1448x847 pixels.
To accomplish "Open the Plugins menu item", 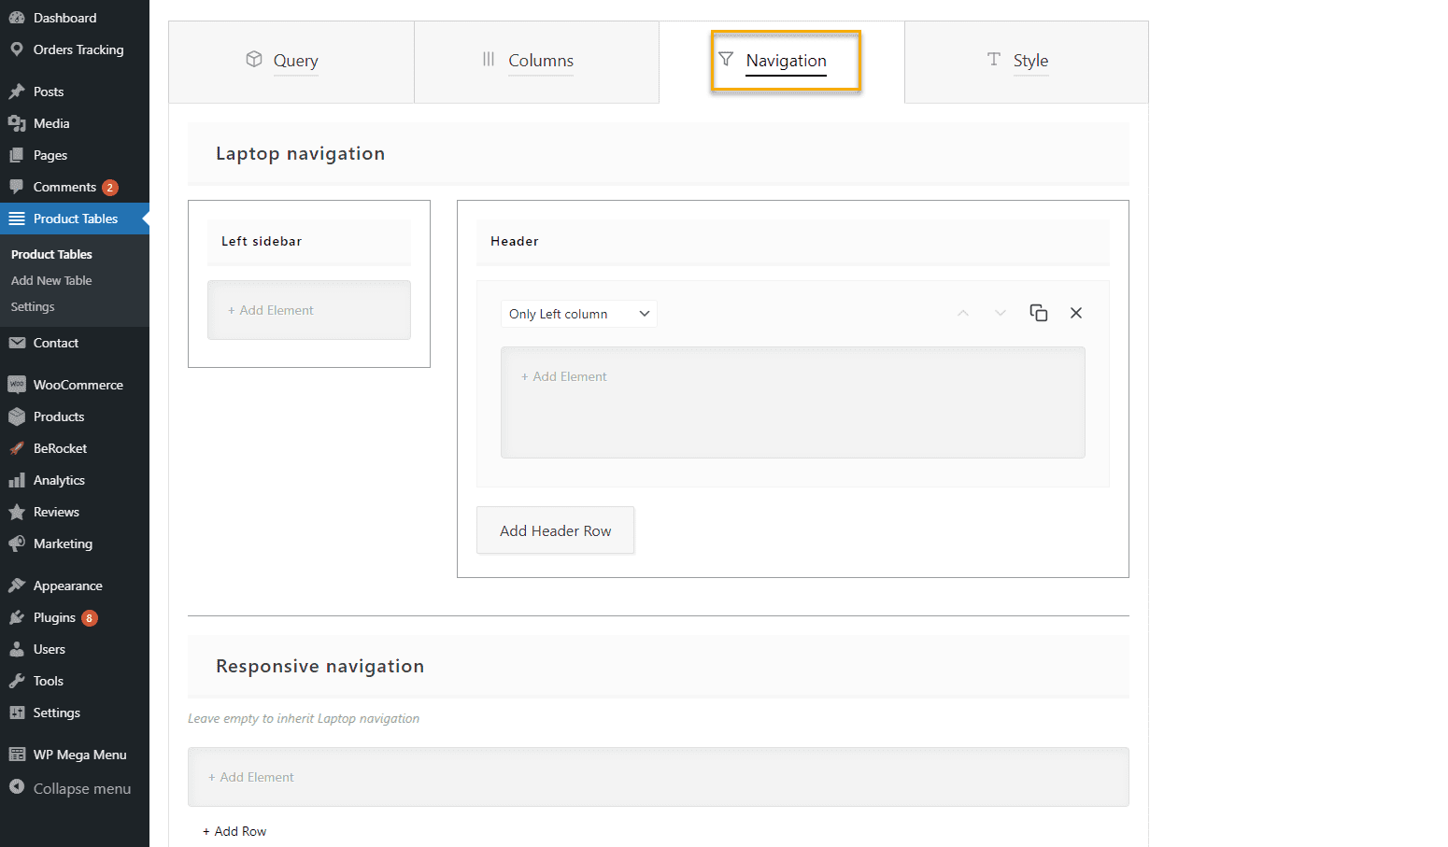I will 75,617.
